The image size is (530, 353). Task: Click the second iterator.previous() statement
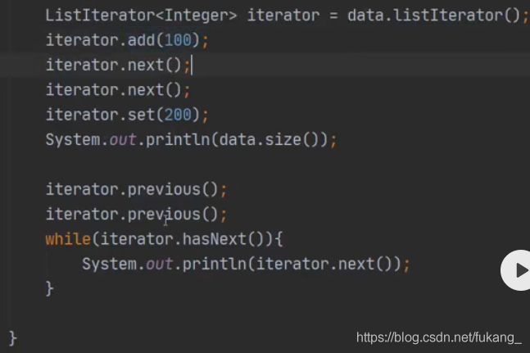click(135, 215)
